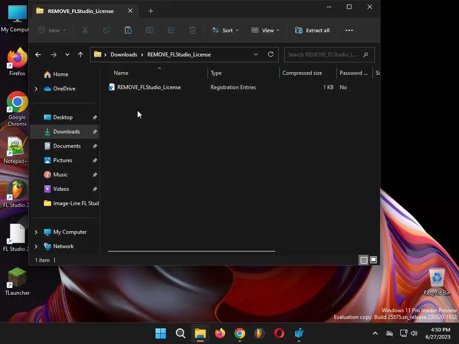459x344 pixels.
Task: Focus the Search REMOVE_FLStudio_License field
Action: click(329, 55)
